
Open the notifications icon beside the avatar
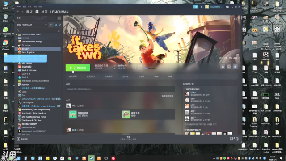tap(202, 7)
